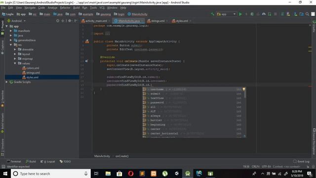Open AVD Manager icon in toolbar
The width and height of the screenshot is (316, 178).
(x=288, y=14)
